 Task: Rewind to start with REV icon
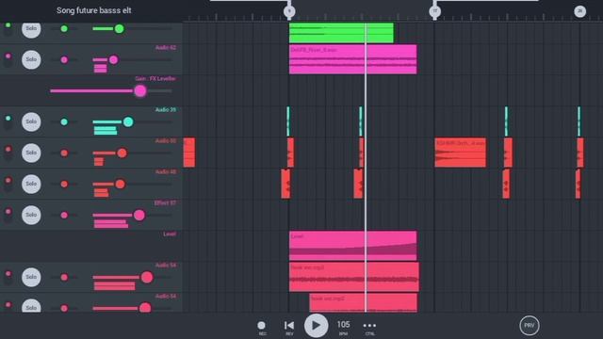point(289,326)
